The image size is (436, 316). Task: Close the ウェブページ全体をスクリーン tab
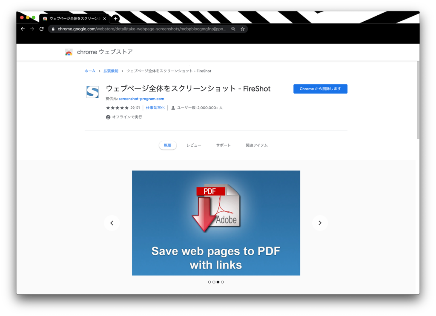coord(105,19)
